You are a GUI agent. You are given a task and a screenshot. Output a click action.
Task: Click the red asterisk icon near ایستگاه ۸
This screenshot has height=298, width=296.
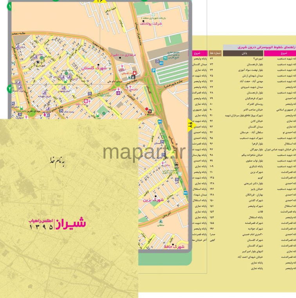[x=146, y=109]
